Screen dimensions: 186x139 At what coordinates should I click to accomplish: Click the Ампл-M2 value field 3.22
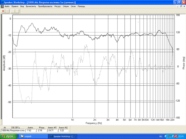(x=63, y=131)
